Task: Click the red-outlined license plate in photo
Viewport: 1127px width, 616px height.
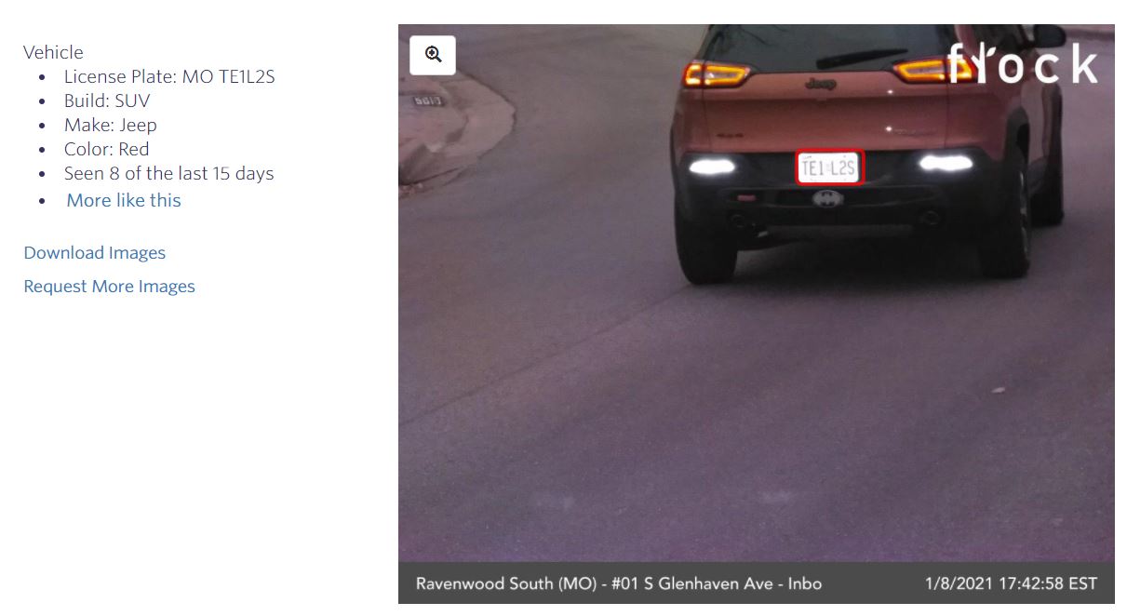Action: tap(829, 167)
